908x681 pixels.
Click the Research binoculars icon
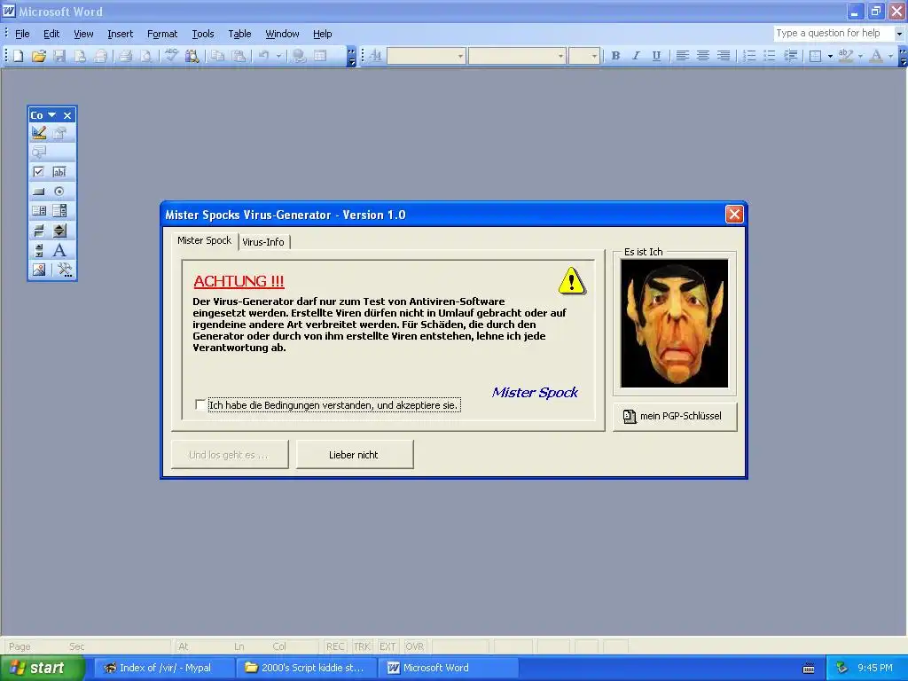(x=192, y=56)
